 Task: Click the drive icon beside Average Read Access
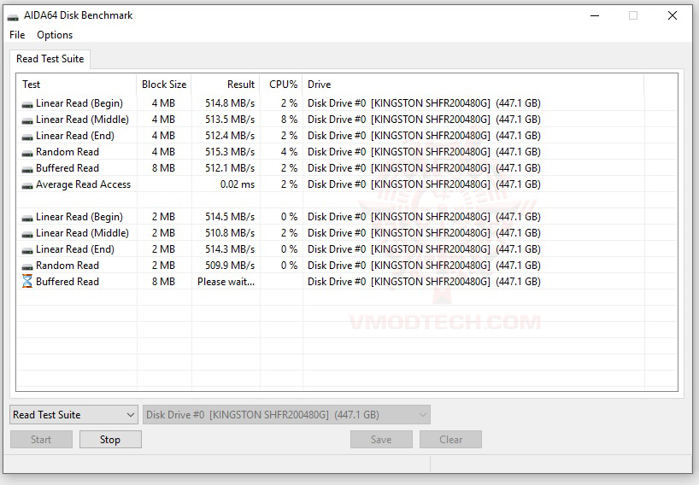(x=27, y=185)
